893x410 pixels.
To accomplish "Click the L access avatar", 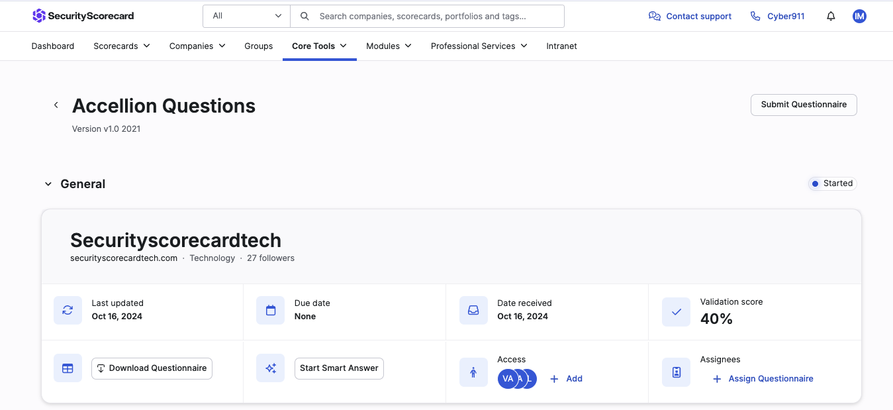I will click(x=530, y=379).
